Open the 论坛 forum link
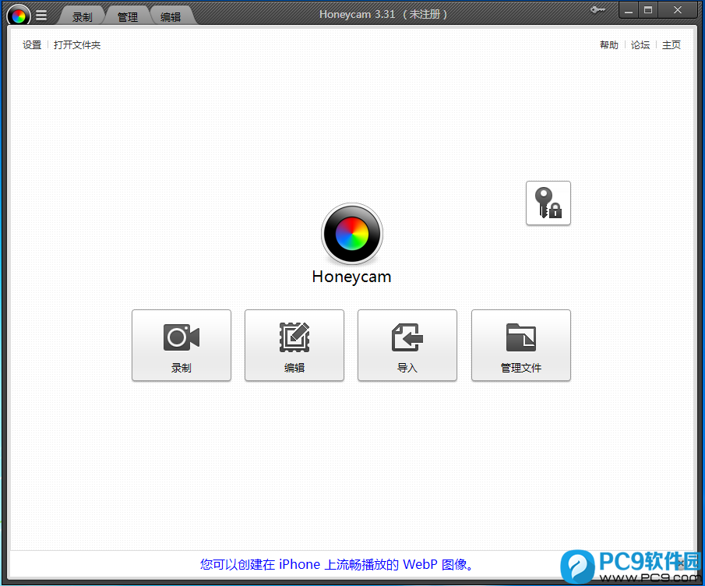The image size is (705, 586). click(640, 45)
